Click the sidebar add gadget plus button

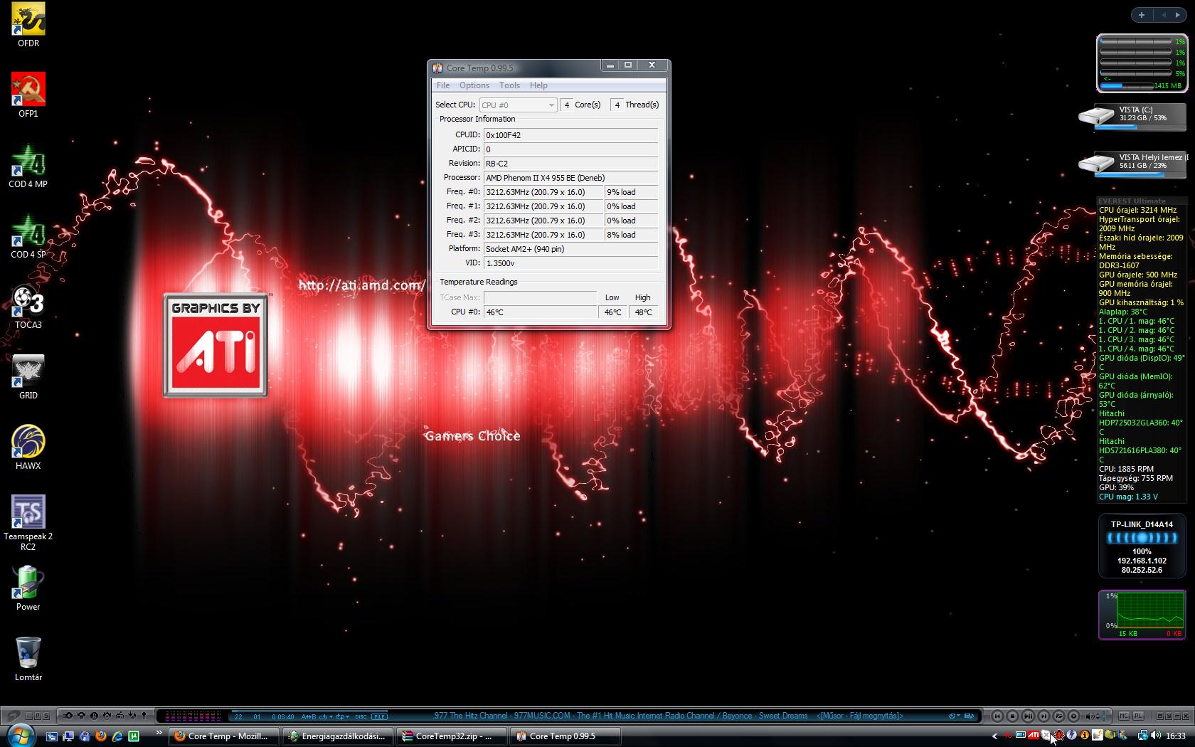[x=1142, y=15]
